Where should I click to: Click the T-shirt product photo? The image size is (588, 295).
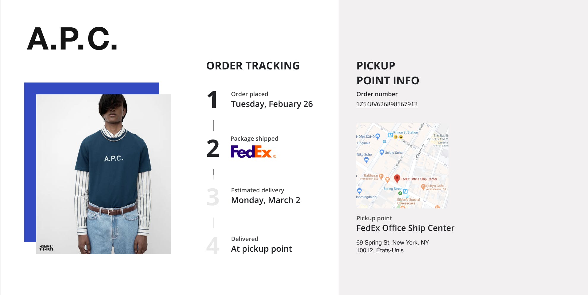point(103,174)
